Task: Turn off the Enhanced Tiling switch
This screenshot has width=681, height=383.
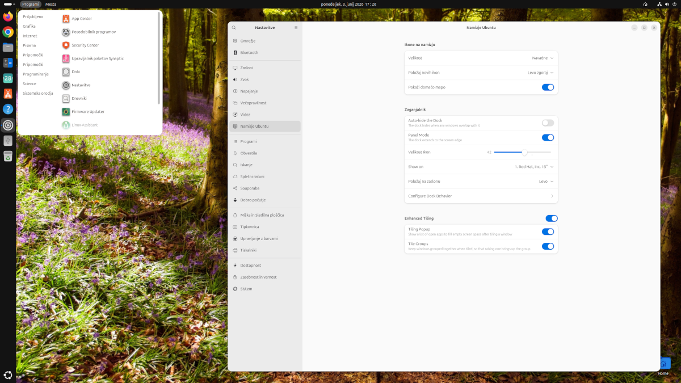Action: [x=552, y=218]
